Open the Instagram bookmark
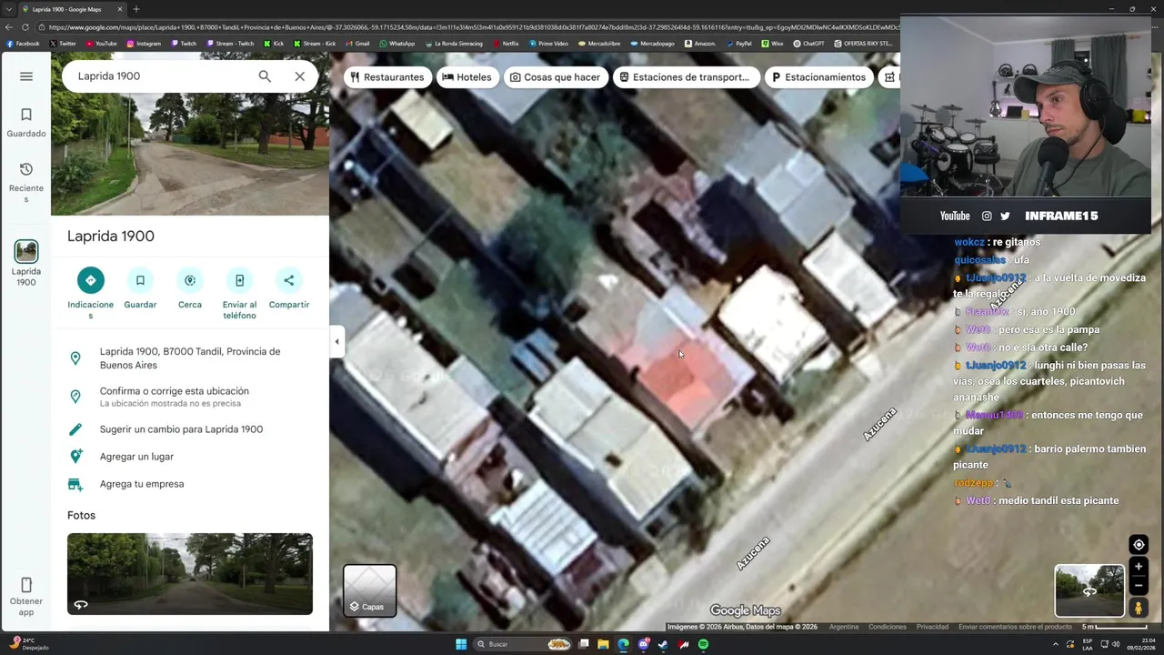This screenshot has width=1164, height=655. (144, 44)
